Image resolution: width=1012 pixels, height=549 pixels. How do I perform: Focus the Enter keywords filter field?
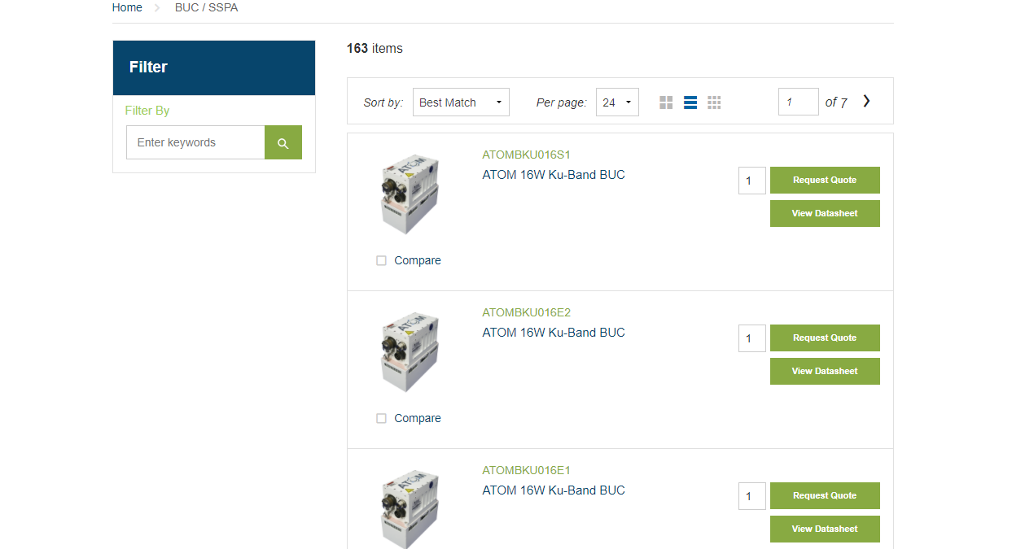click(195, 142)
